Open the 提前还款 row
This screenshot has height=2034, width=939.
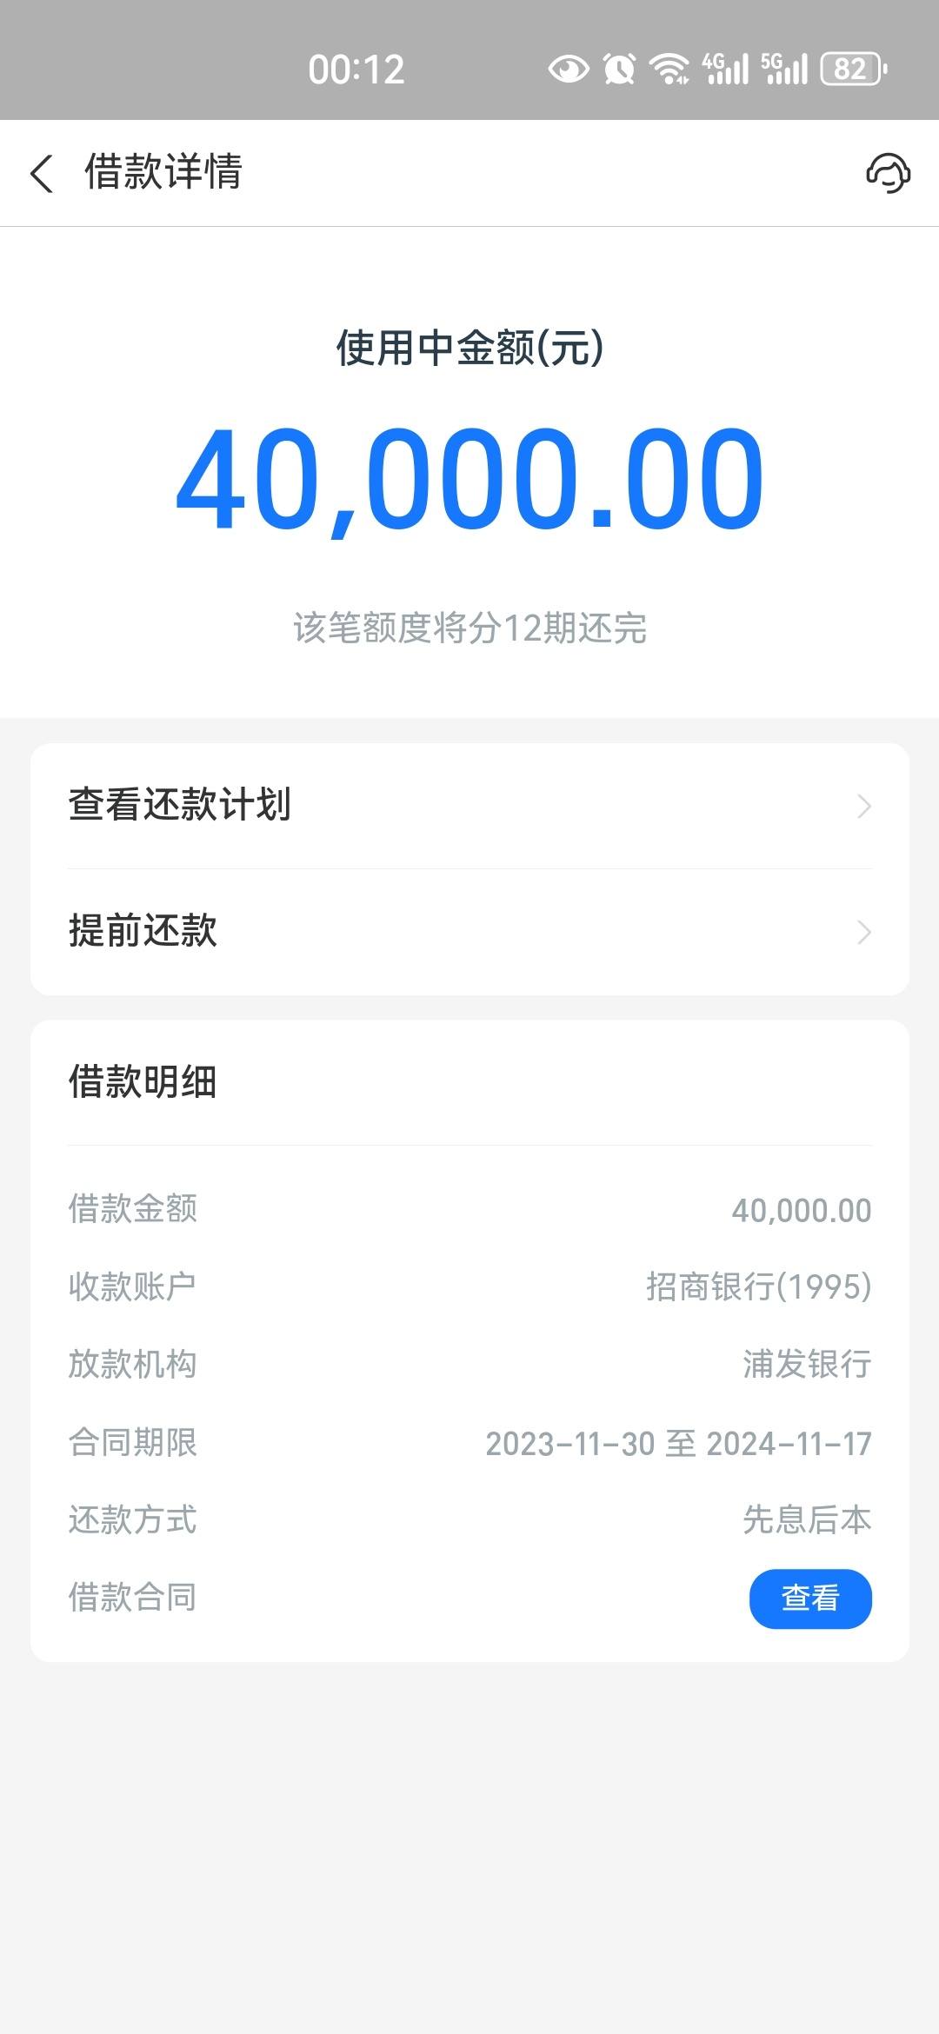pos(469,932)
